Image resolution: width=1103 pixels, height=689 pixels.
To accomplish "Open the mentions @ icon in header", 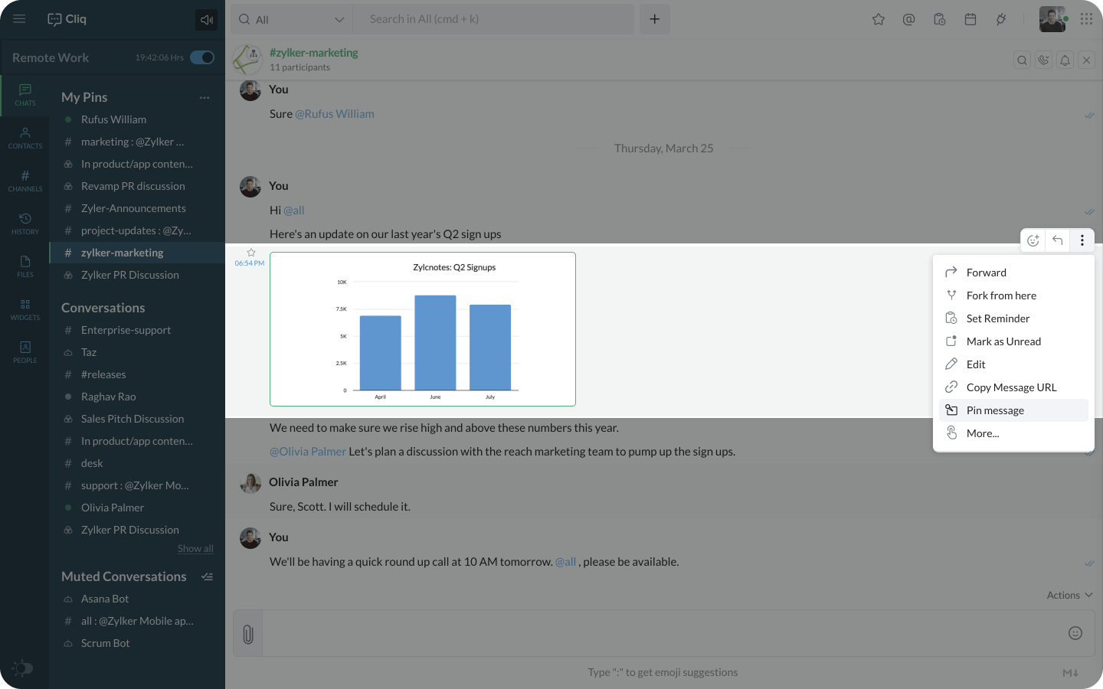I will (x=908, y=20).
